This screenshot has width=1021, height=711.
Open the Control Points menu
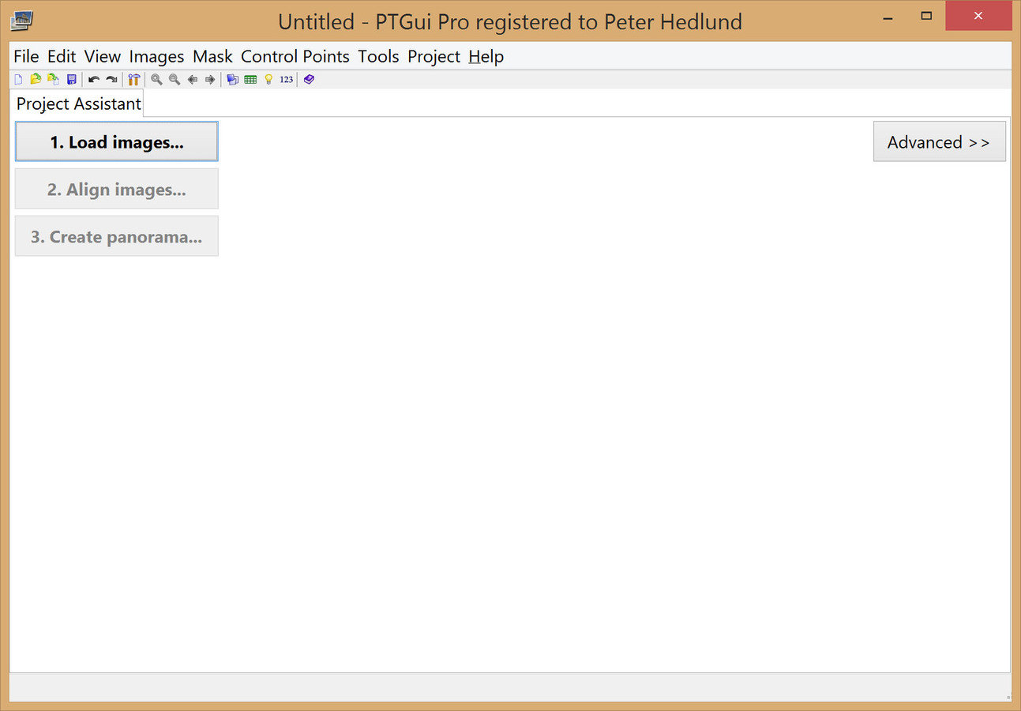coord(295,56)
